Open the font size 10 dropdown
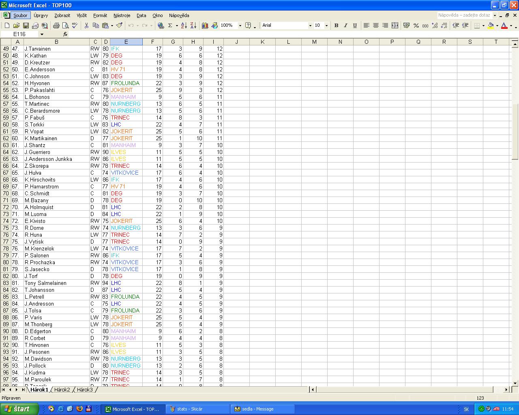The height and width of the screenshot is (415, 519). click(x=326, y=26)
